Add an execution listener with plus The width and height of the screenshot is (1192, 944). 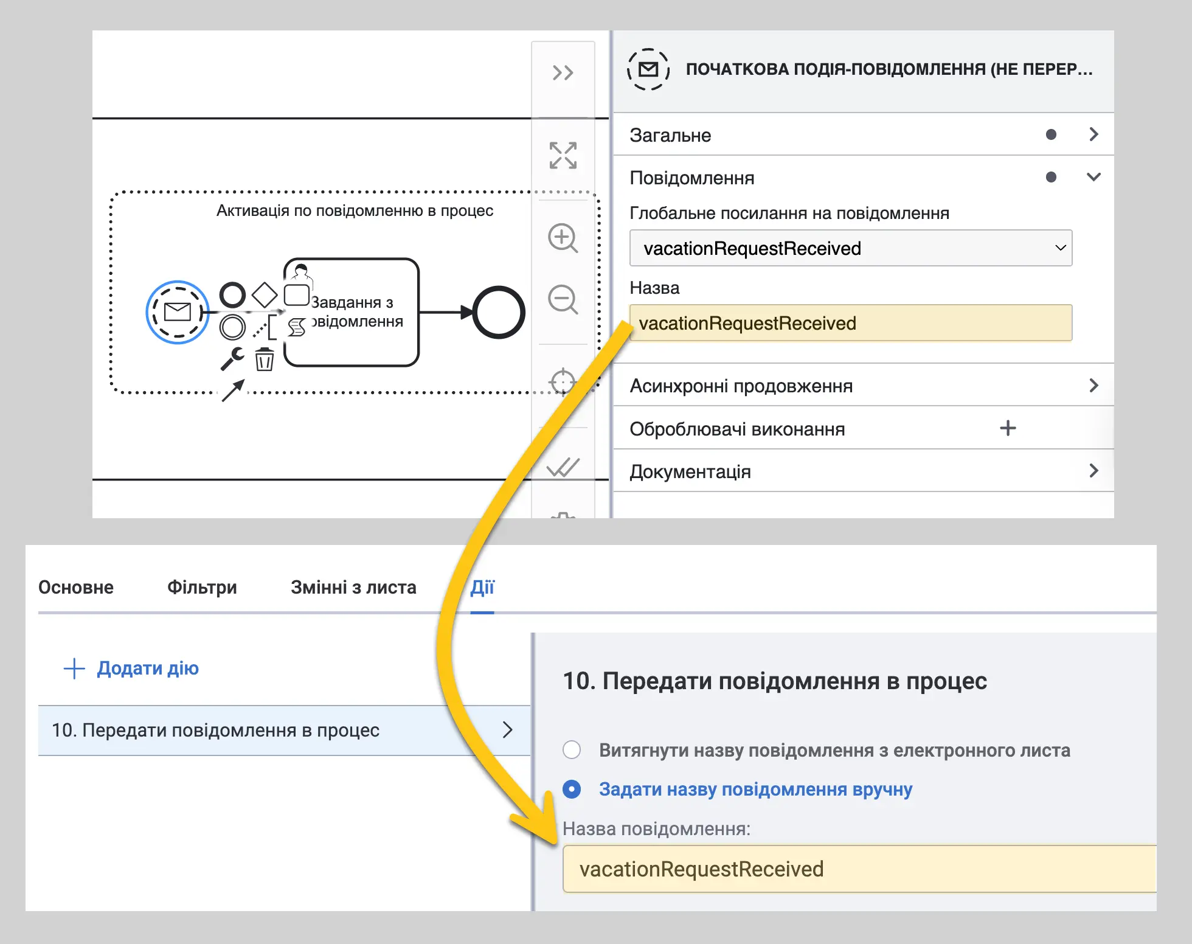click(1008, 428)
